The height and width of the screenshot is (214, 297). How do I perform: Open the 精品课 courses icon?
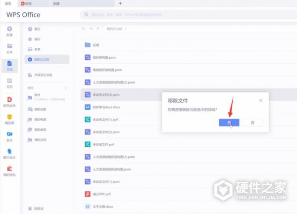tap(9, 117)
